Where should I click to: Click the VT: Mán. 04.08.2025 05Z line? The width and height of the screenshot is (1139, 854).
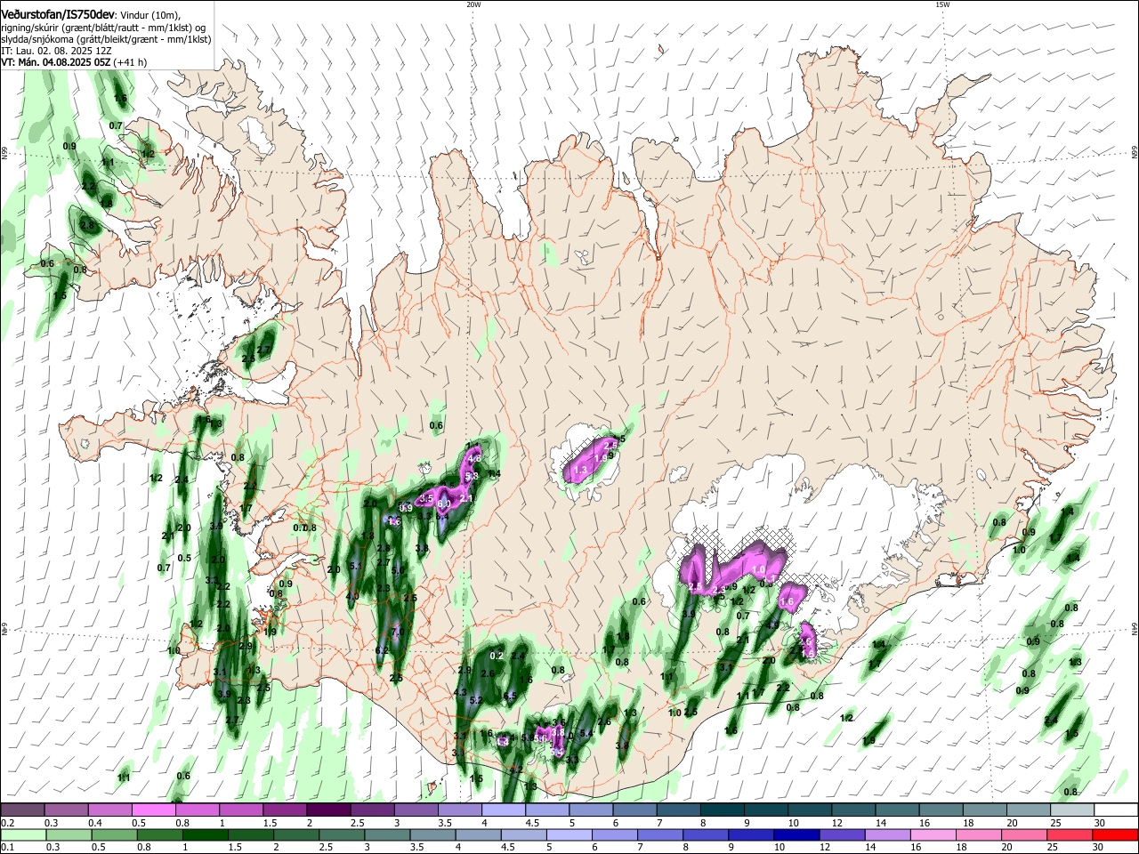74,62
